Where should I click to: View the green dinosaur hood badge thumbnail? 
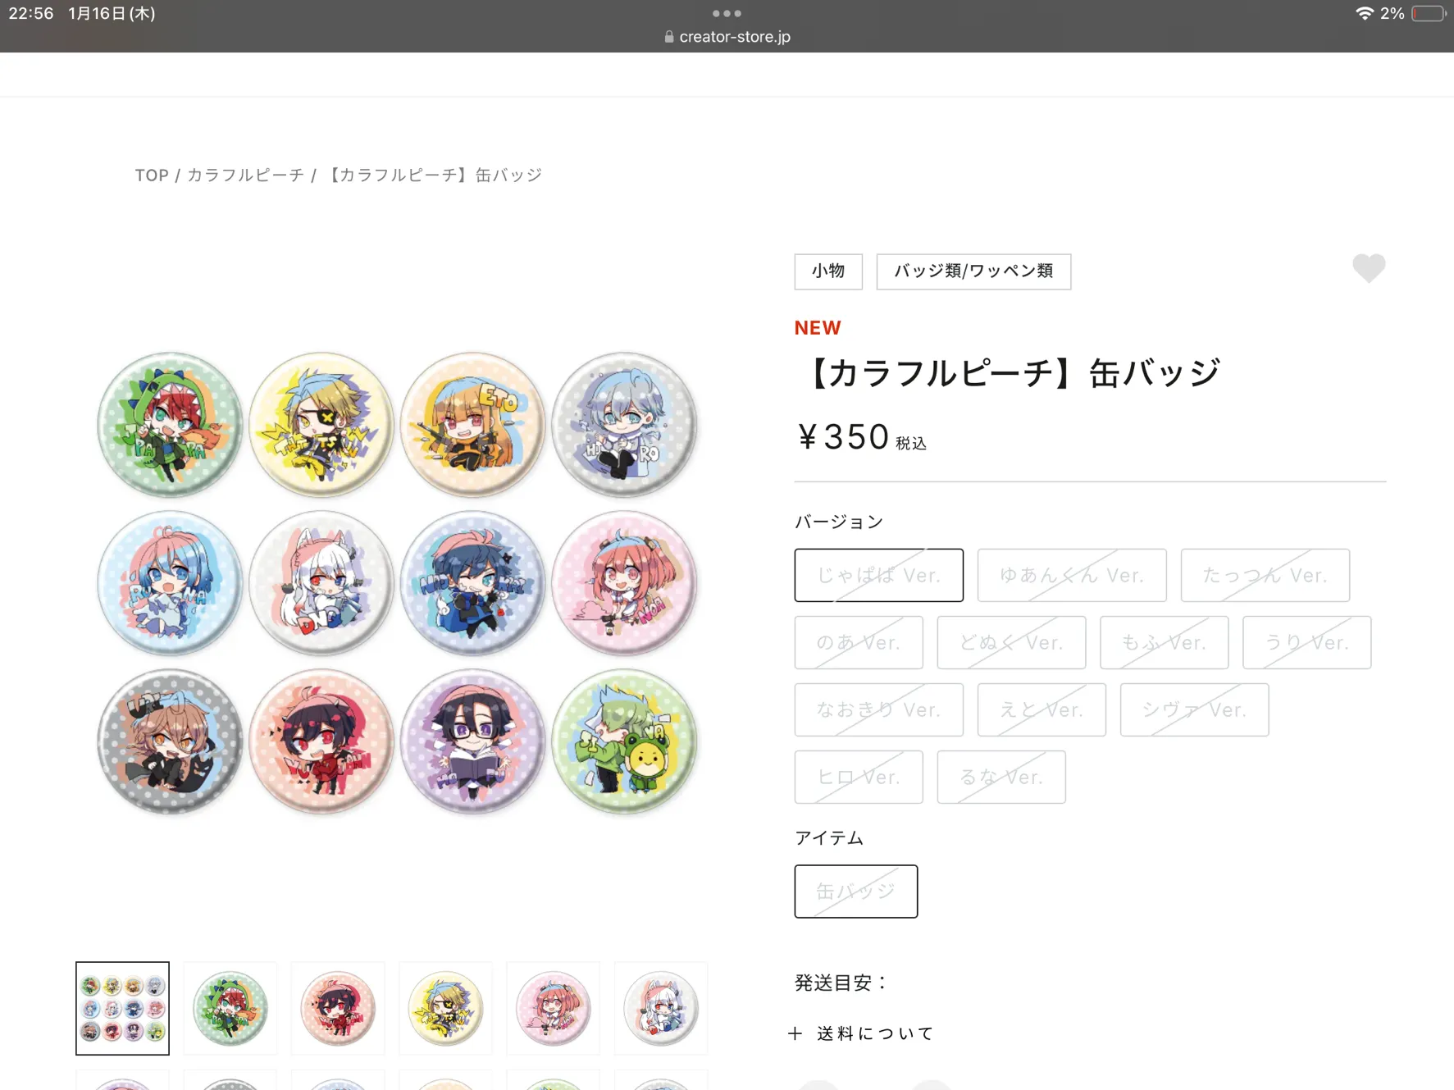230,1008
